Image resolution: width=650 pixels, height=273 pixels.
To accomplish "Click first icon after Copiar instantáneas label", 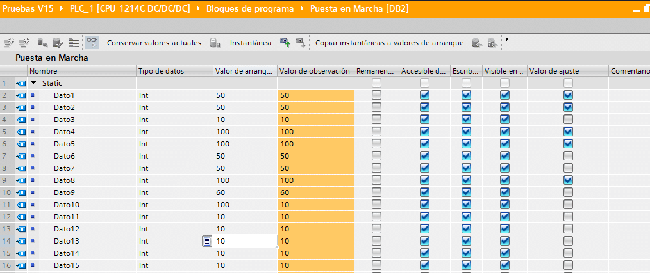I will coord(476,43).
